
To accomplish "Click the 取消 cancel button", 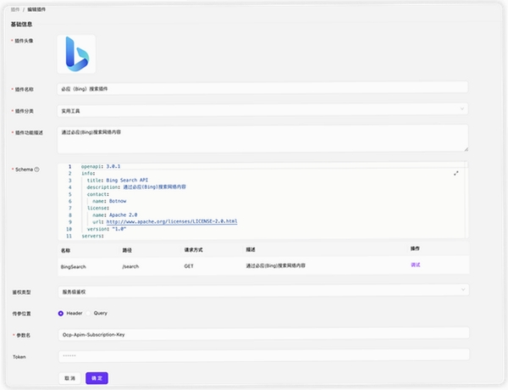I will [x=69, y=378].
